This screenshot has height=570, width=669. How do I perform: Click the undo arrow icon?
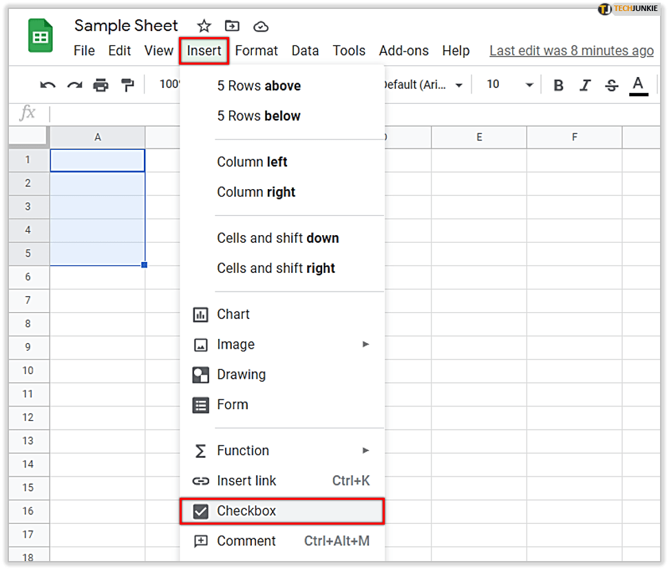pos(47,85)
